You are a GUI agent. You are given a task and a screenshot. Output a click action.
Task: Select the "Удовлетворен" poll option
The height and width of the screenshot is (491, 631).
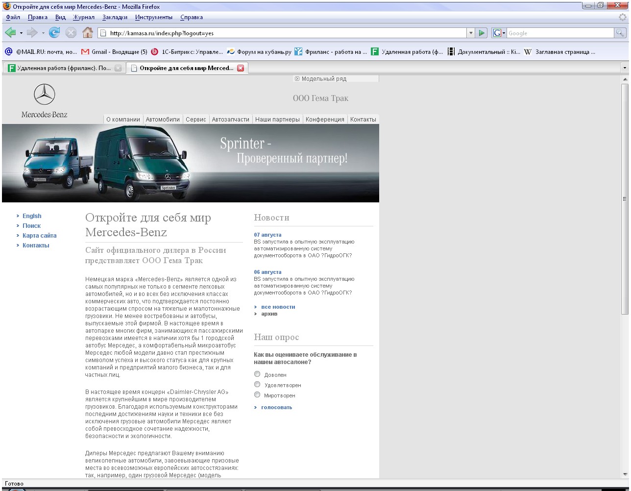(x=257, y=385)
